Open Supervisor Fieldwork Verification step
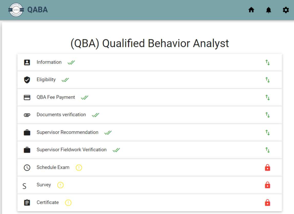The width and height of the screenshot is (294, 214). pyautogui.click(x=150, y=150)
